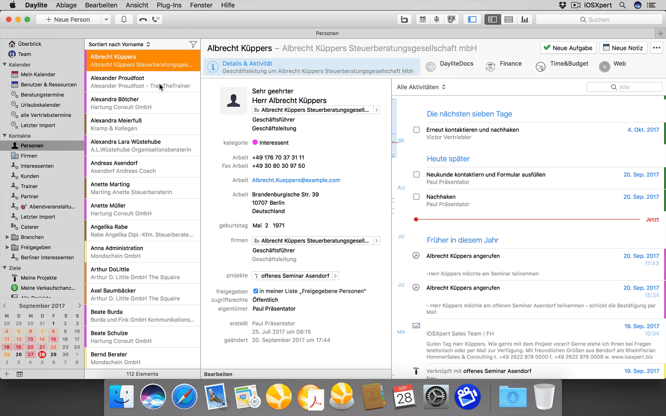This screenshot has width=666, height=416.
Task: Check off task Erneut kontaktieren und nachhaken
Action: click(x=416, y=130)
